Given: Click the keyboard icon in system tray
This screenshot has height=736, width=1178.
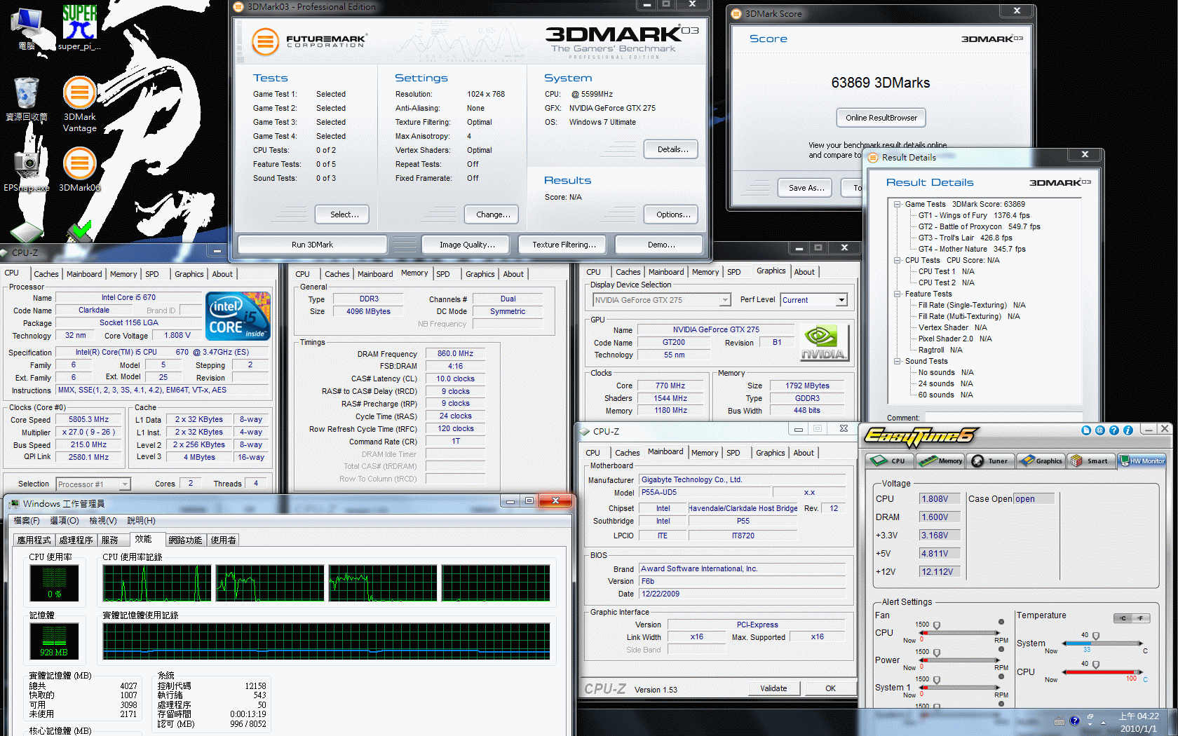Looking at the screenshot, I should (1059, 721).
